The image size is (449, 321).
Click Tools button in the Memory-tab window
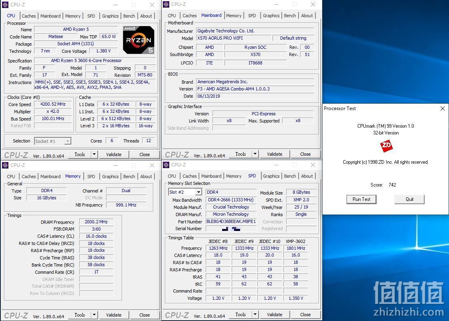(x=80, y=315)
